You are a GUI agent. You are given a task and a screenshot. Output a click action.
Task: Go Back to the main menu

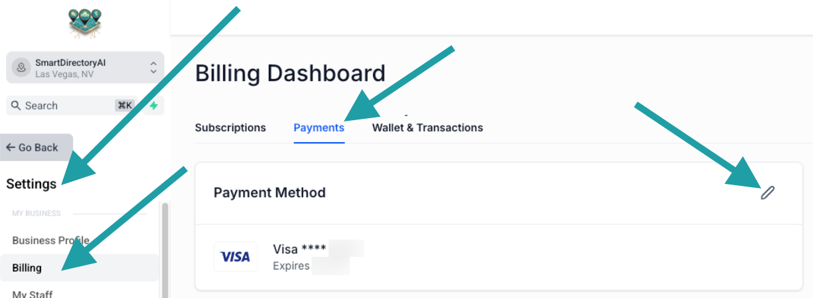pos(37,147)
